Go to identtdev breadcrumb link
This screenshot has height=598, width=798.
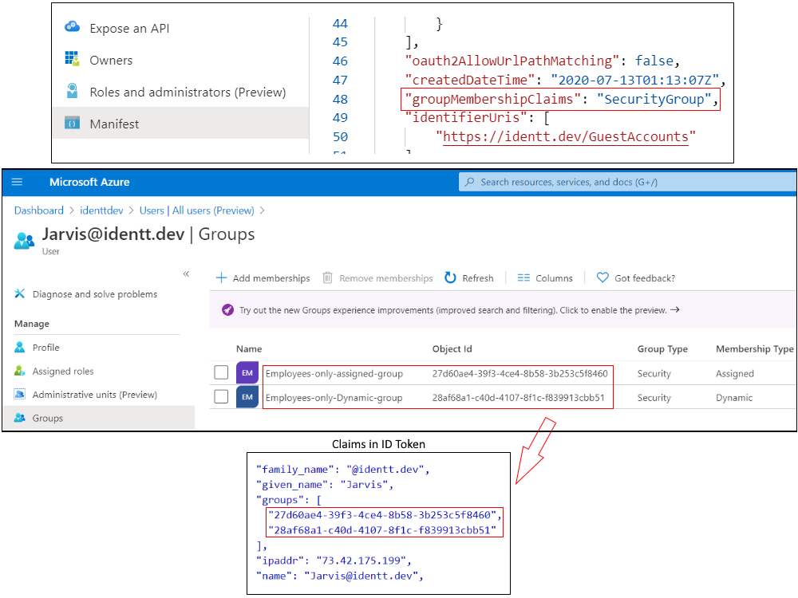pyautogui.click(x=101, y=210)
